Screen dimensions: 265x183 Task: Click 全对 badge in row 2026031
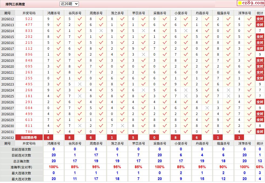click(260, 132)
